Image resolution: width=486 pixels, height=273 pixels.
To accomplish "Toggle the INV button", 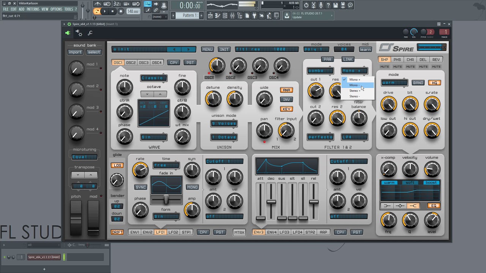I will click(x=286, y=100).
